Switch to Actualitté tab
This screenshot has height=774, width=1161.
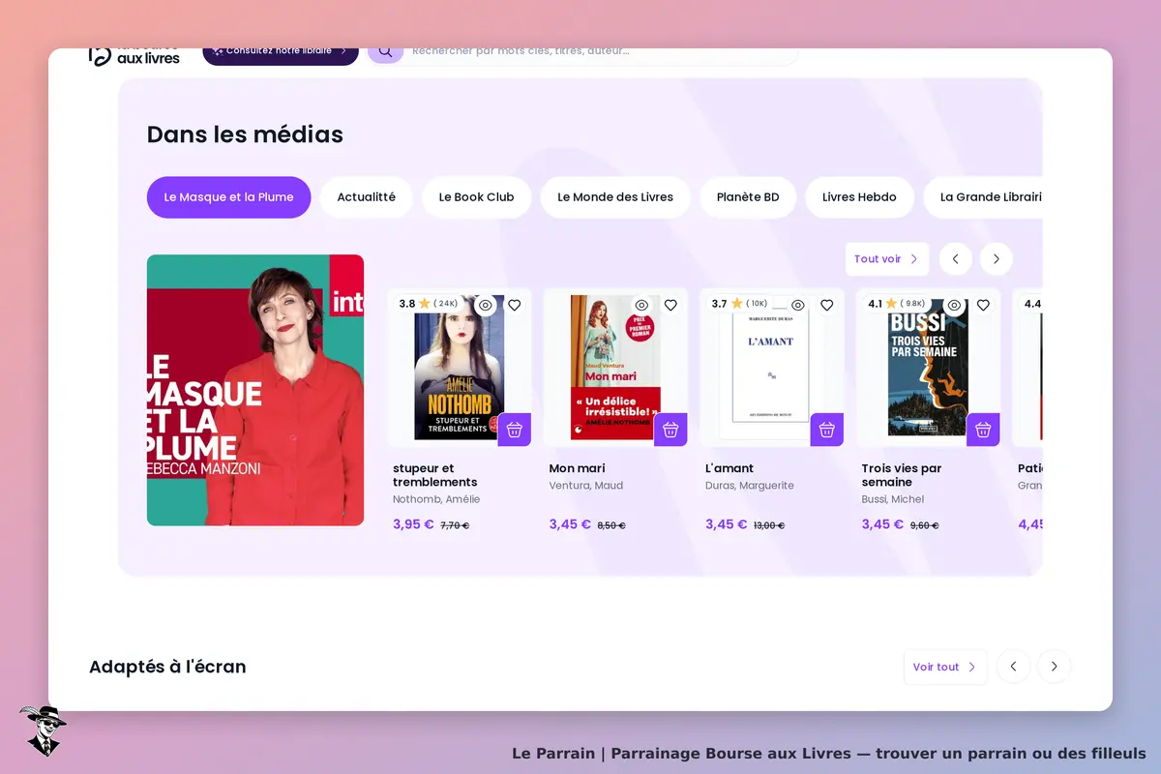(367, 197)
